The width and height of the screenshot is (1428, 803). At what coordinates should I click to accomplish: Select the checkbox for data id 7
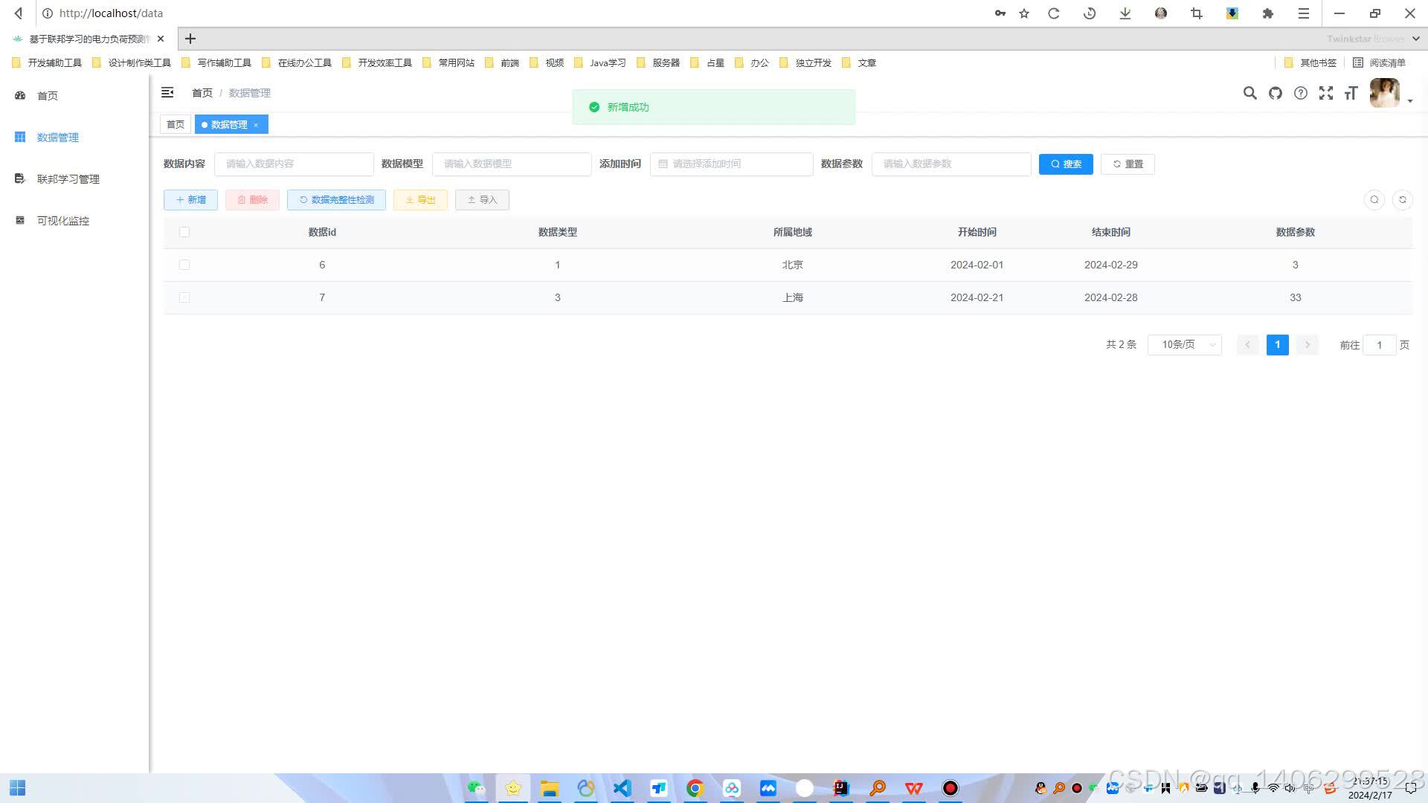(x=184, y=297)
